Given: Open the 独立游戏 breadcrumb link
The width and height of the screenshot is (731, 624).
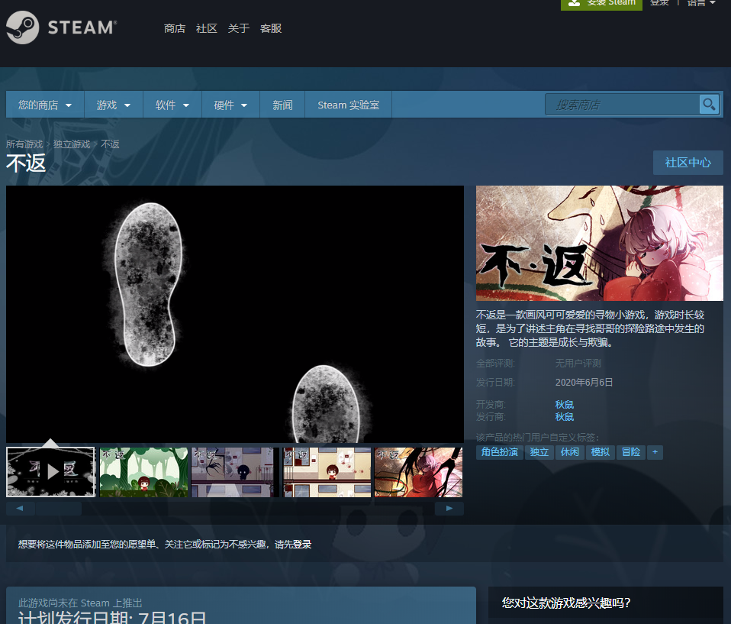Looking at the screenshot, I should [x=72, y=144].
